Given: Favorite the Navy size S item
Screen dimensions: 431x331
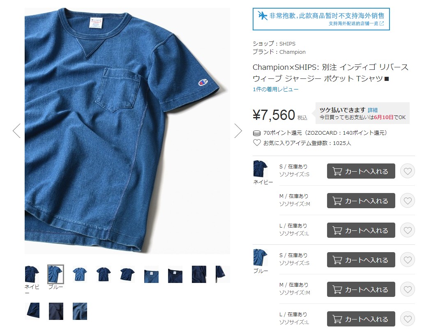Looking at the screenshot, I should coord(407,171).
